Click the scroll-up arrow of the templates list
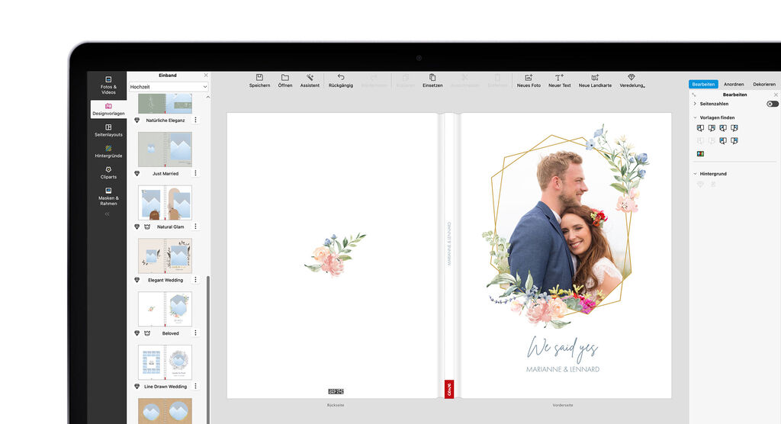The width and height of the screenshot is (781, 424). pos(207,97)
